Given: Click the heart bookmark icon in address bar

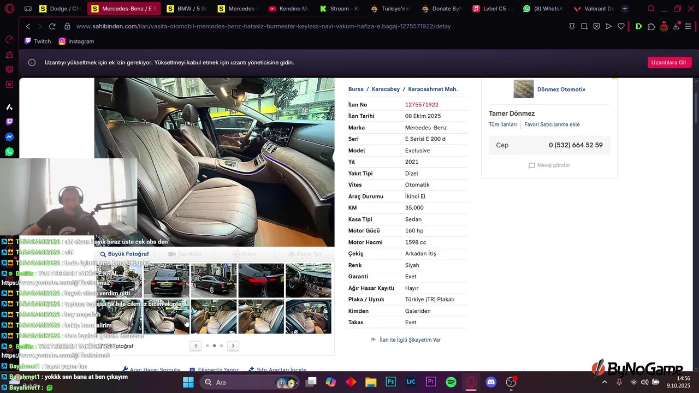Looking at the screenshot, I should (621, 26).
